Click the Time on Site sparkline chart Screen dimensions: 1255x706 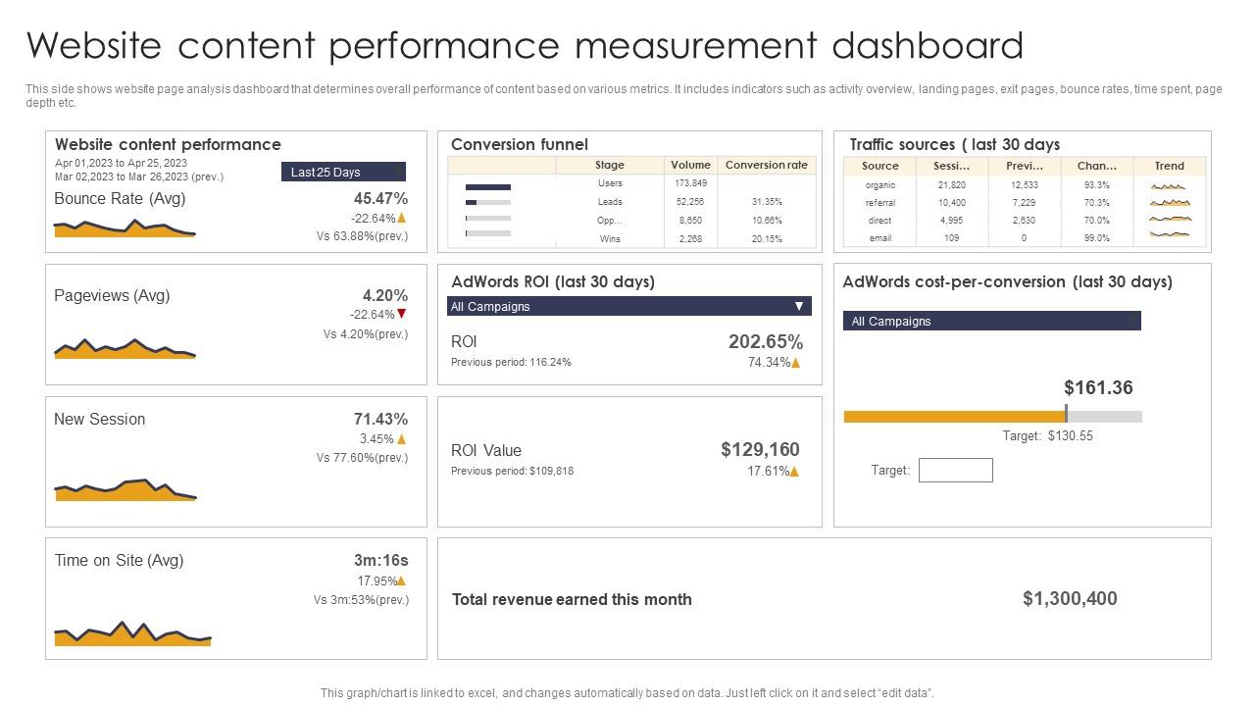pos(132,634)
